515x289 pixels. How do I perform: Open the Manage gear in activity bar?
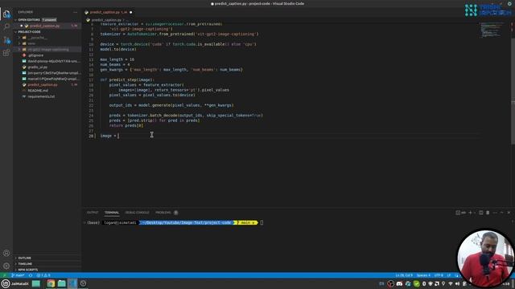click(x=6, y=266)
